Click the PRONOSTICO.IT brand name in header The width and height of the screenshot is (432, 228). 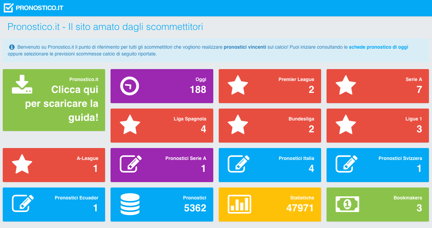point(39,8)
